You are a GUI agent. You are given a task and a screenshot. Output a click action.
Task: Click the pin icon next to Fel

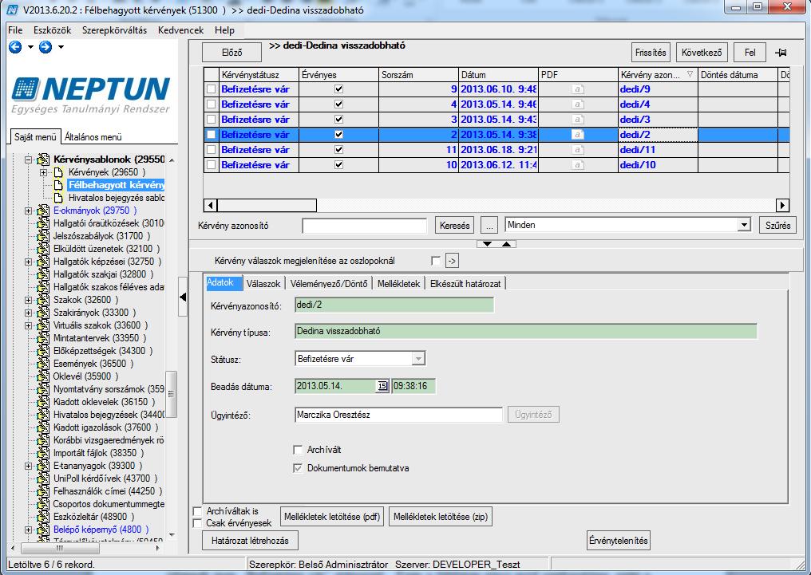pyautogui.click(x=781, y=53)
